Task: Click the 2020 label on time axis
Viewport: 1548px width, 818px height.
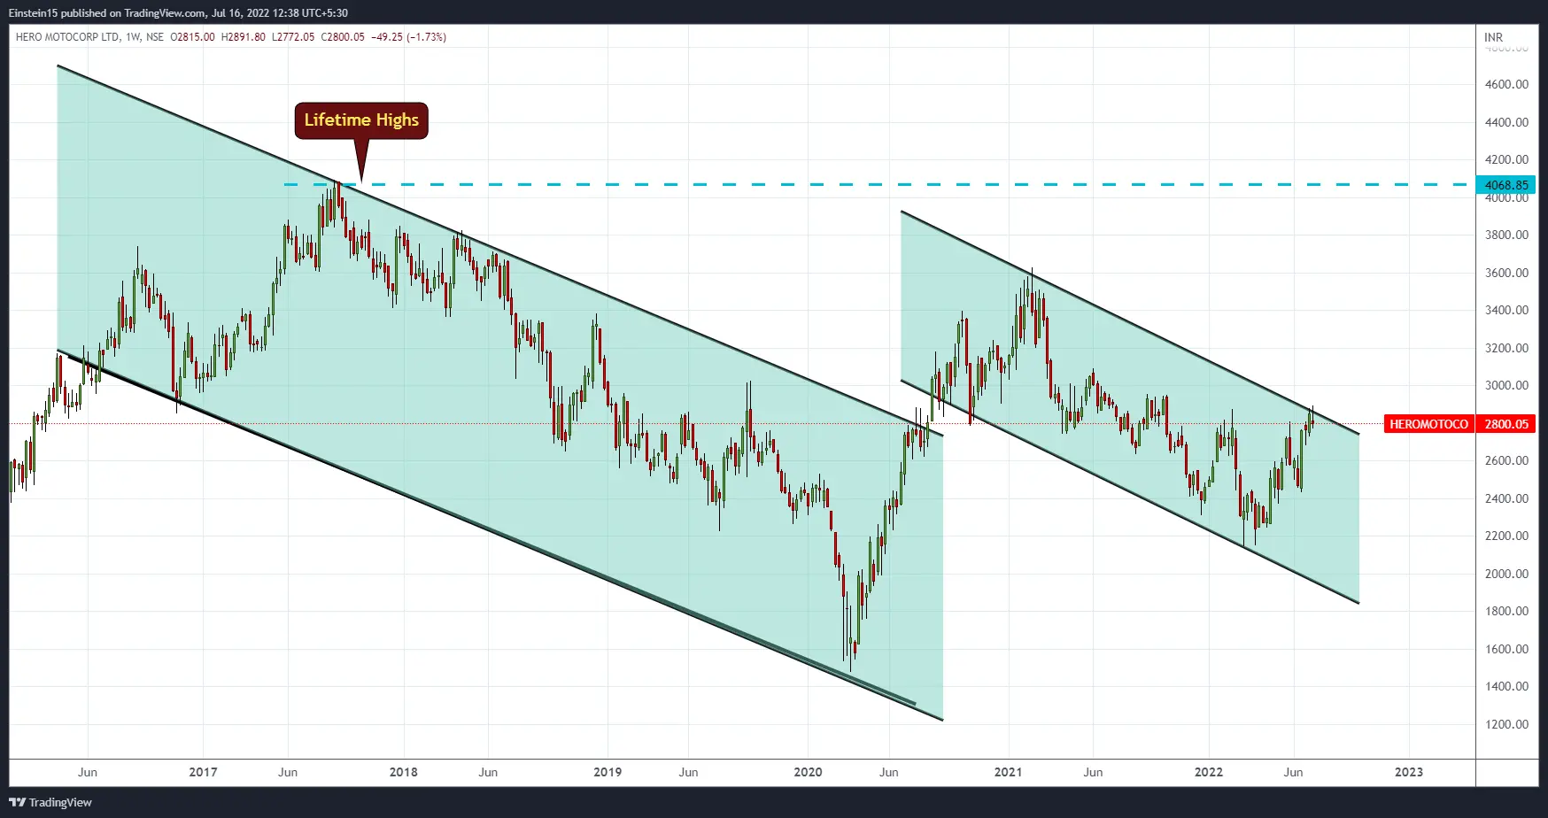Action: tap(808, 772)
